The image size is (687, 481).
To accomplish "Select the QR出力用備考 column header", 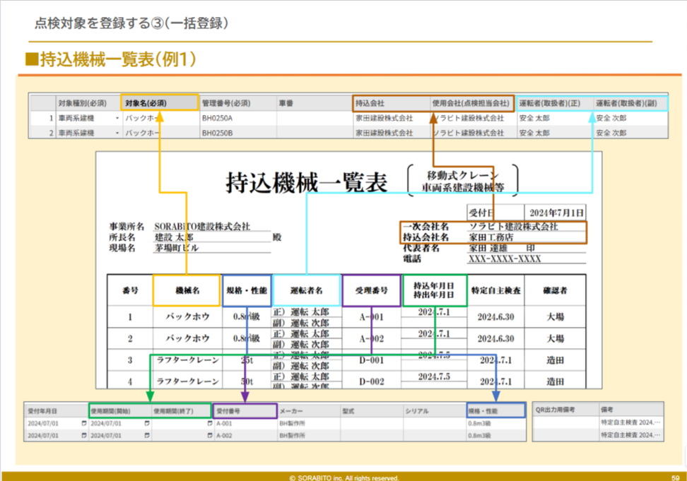I will (x=563, y=410).
